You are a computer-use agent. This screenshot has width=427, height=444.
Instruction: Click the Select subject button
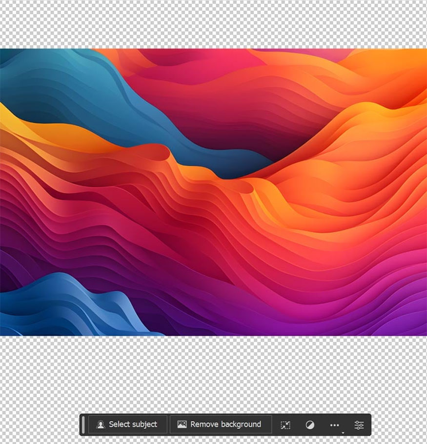click(x=127, y=424)
